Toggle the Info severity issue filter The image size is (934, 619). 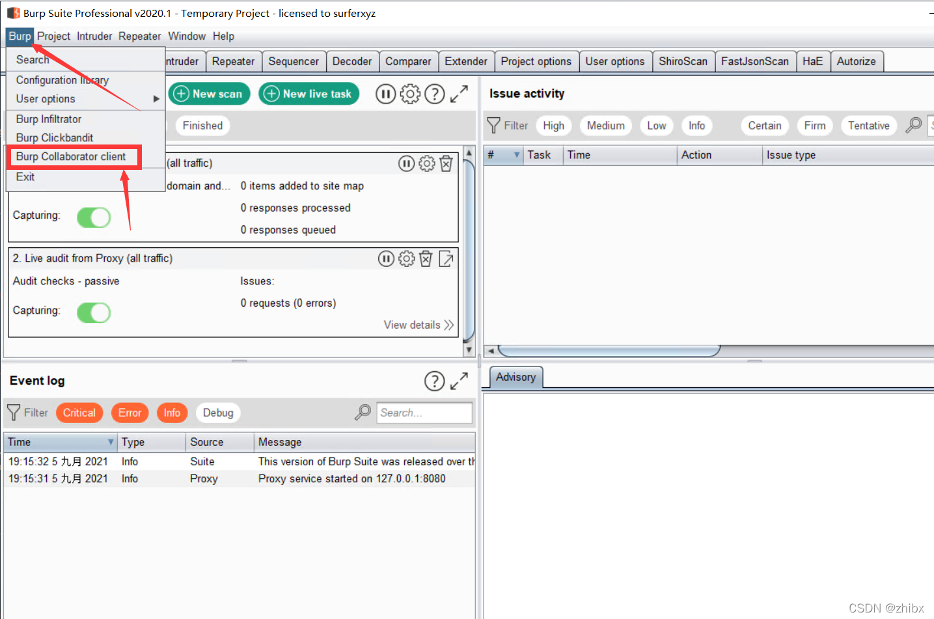697,126
